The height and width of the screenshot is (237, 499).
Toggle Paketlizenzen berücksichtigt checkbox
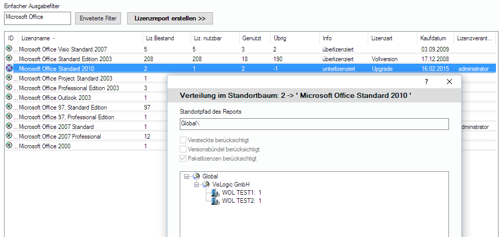pyautogui.click(x=183, y=158)
